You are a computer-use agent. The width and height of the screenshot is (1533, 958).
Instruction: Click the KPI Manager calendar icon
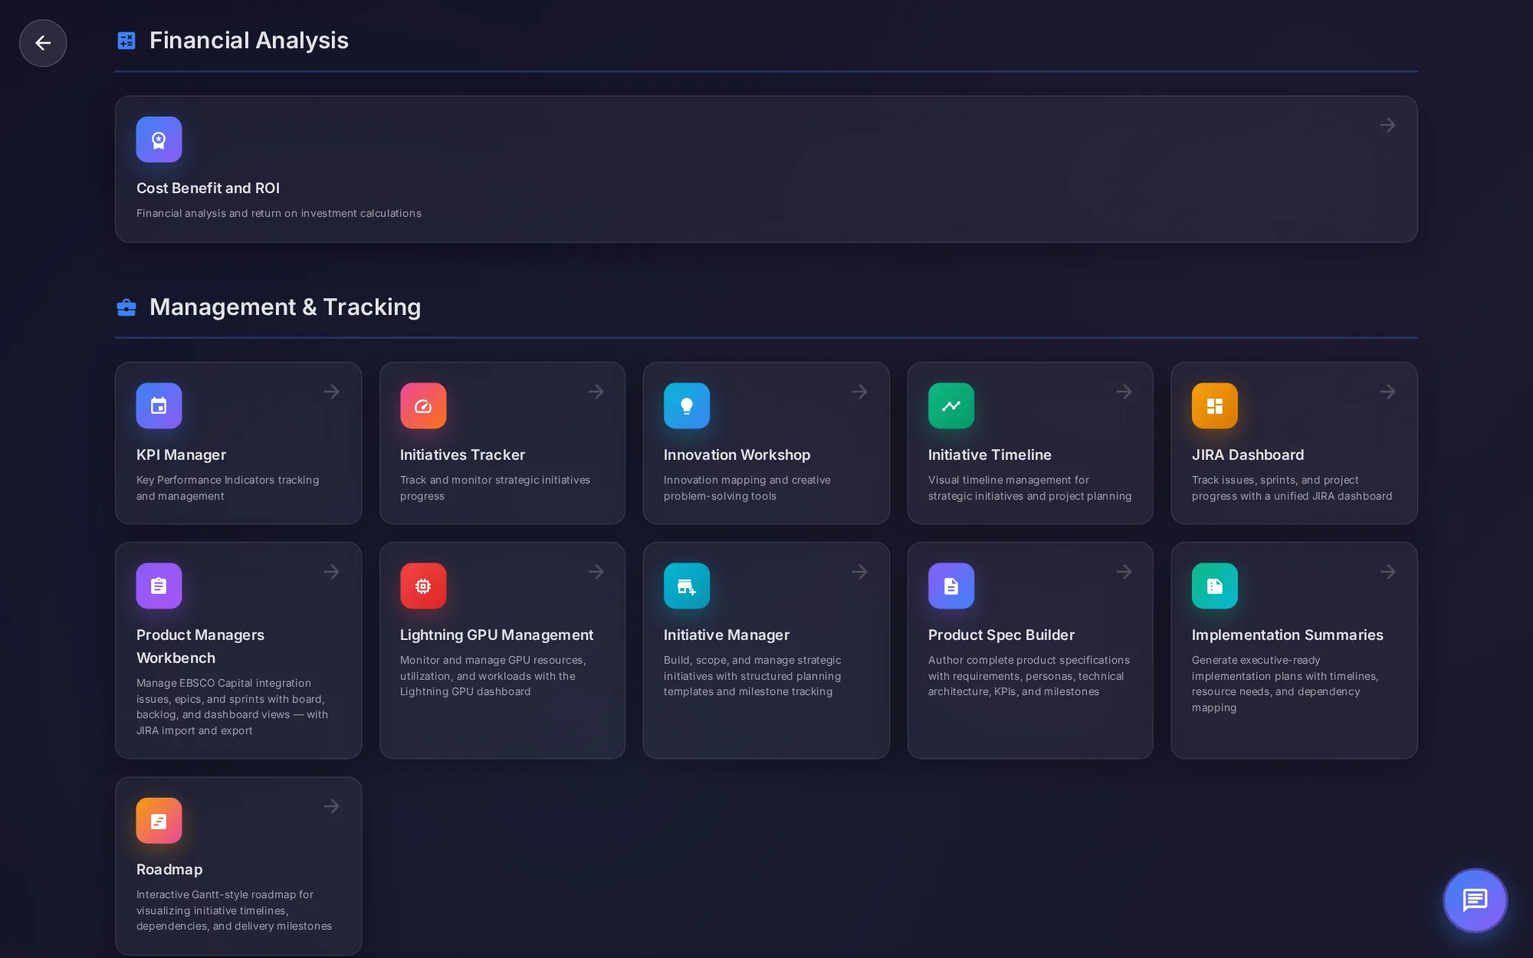click(159, 405)
